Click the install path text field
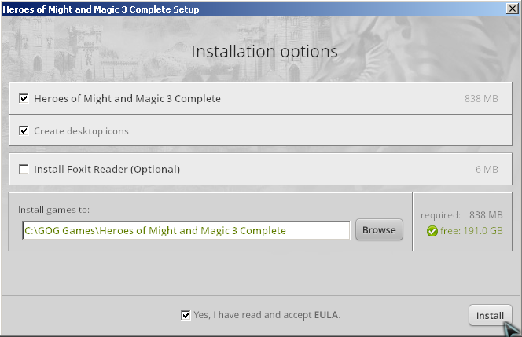This screenshot has width=522, height=337. coord(186,230)
